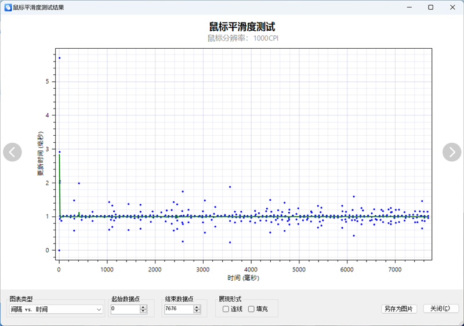Go to the next chart with right arrow
This screenshot has width=464, height=326.
452,152
